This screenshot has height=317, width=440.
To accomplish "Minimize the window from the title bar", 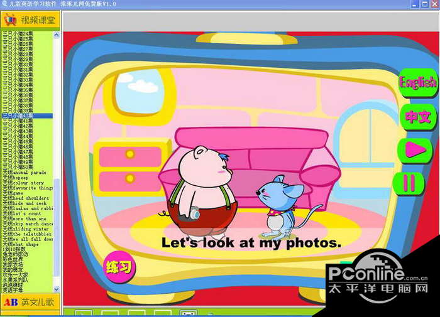I will tap(415, 4).
